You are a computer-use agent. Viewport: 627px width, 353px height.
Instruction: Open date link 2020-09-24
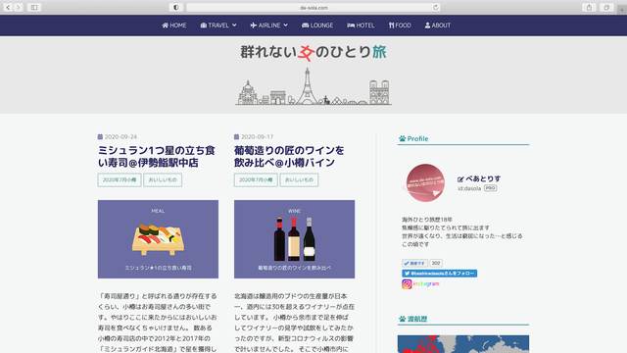point(121,137)
